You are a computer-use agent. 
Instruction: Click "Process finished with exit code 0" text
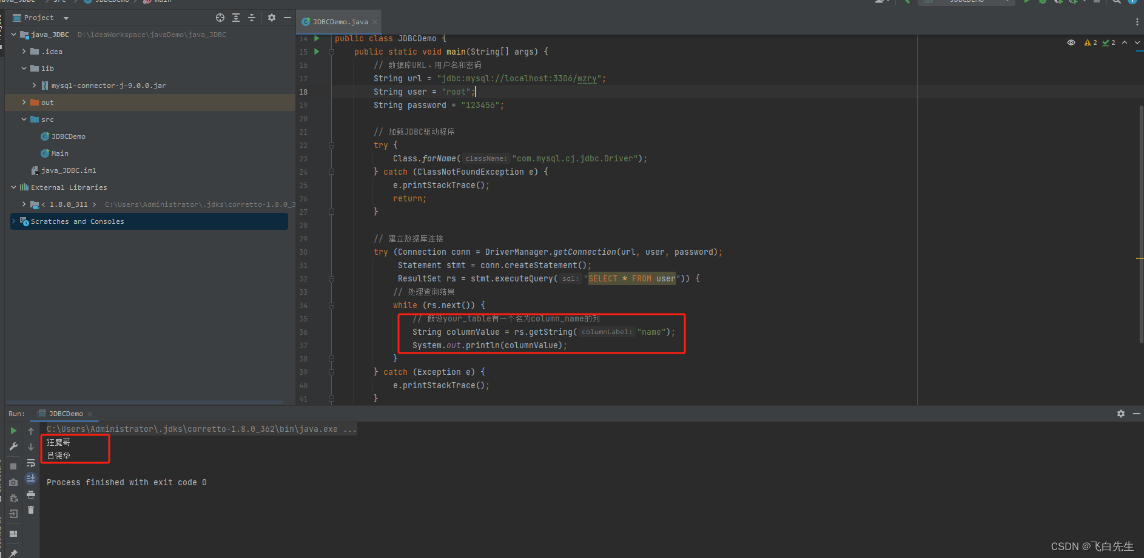[126, 482]
